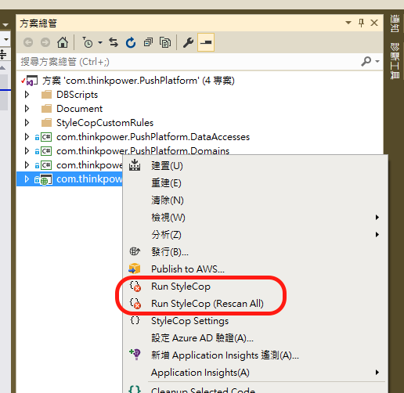Screen dimensions: 404x393
Task: Click the Refresh icon in toolbar
Action: point(131,42)
